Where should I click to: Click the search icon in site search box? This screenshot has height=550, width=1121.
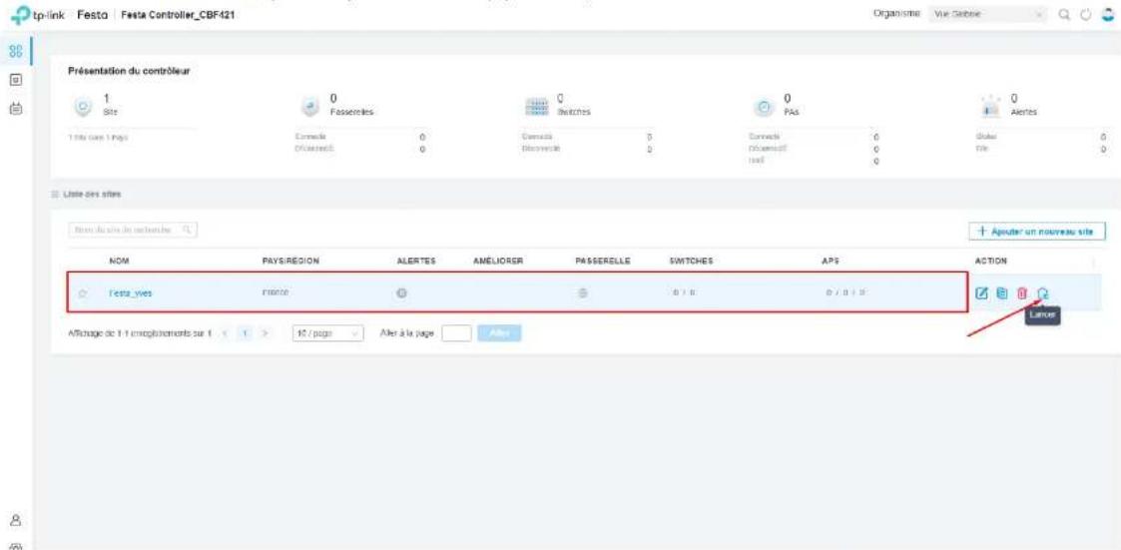[x=187, y=231]
